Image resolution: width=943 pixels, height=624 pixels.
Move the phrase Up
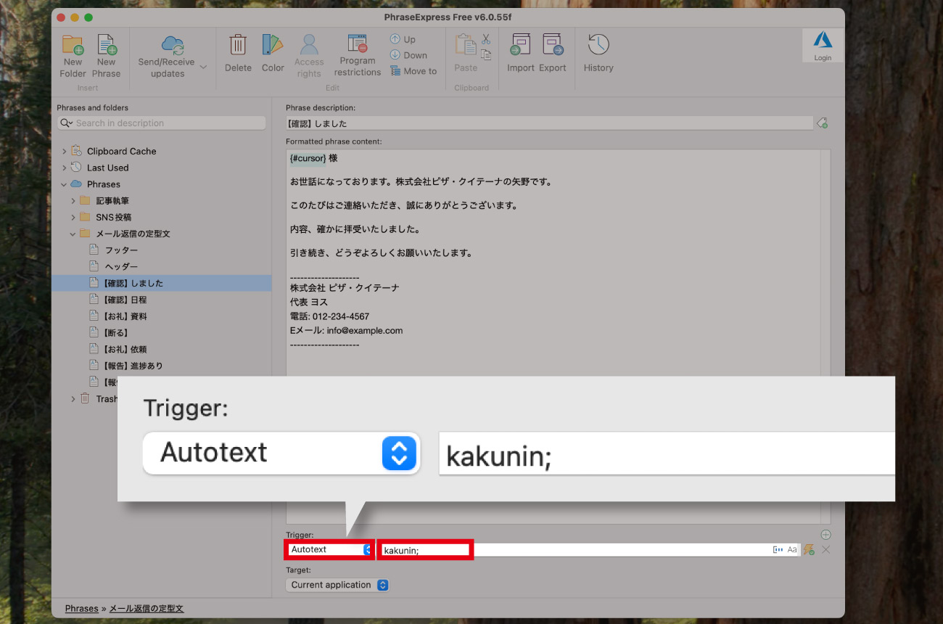point(403,39)
